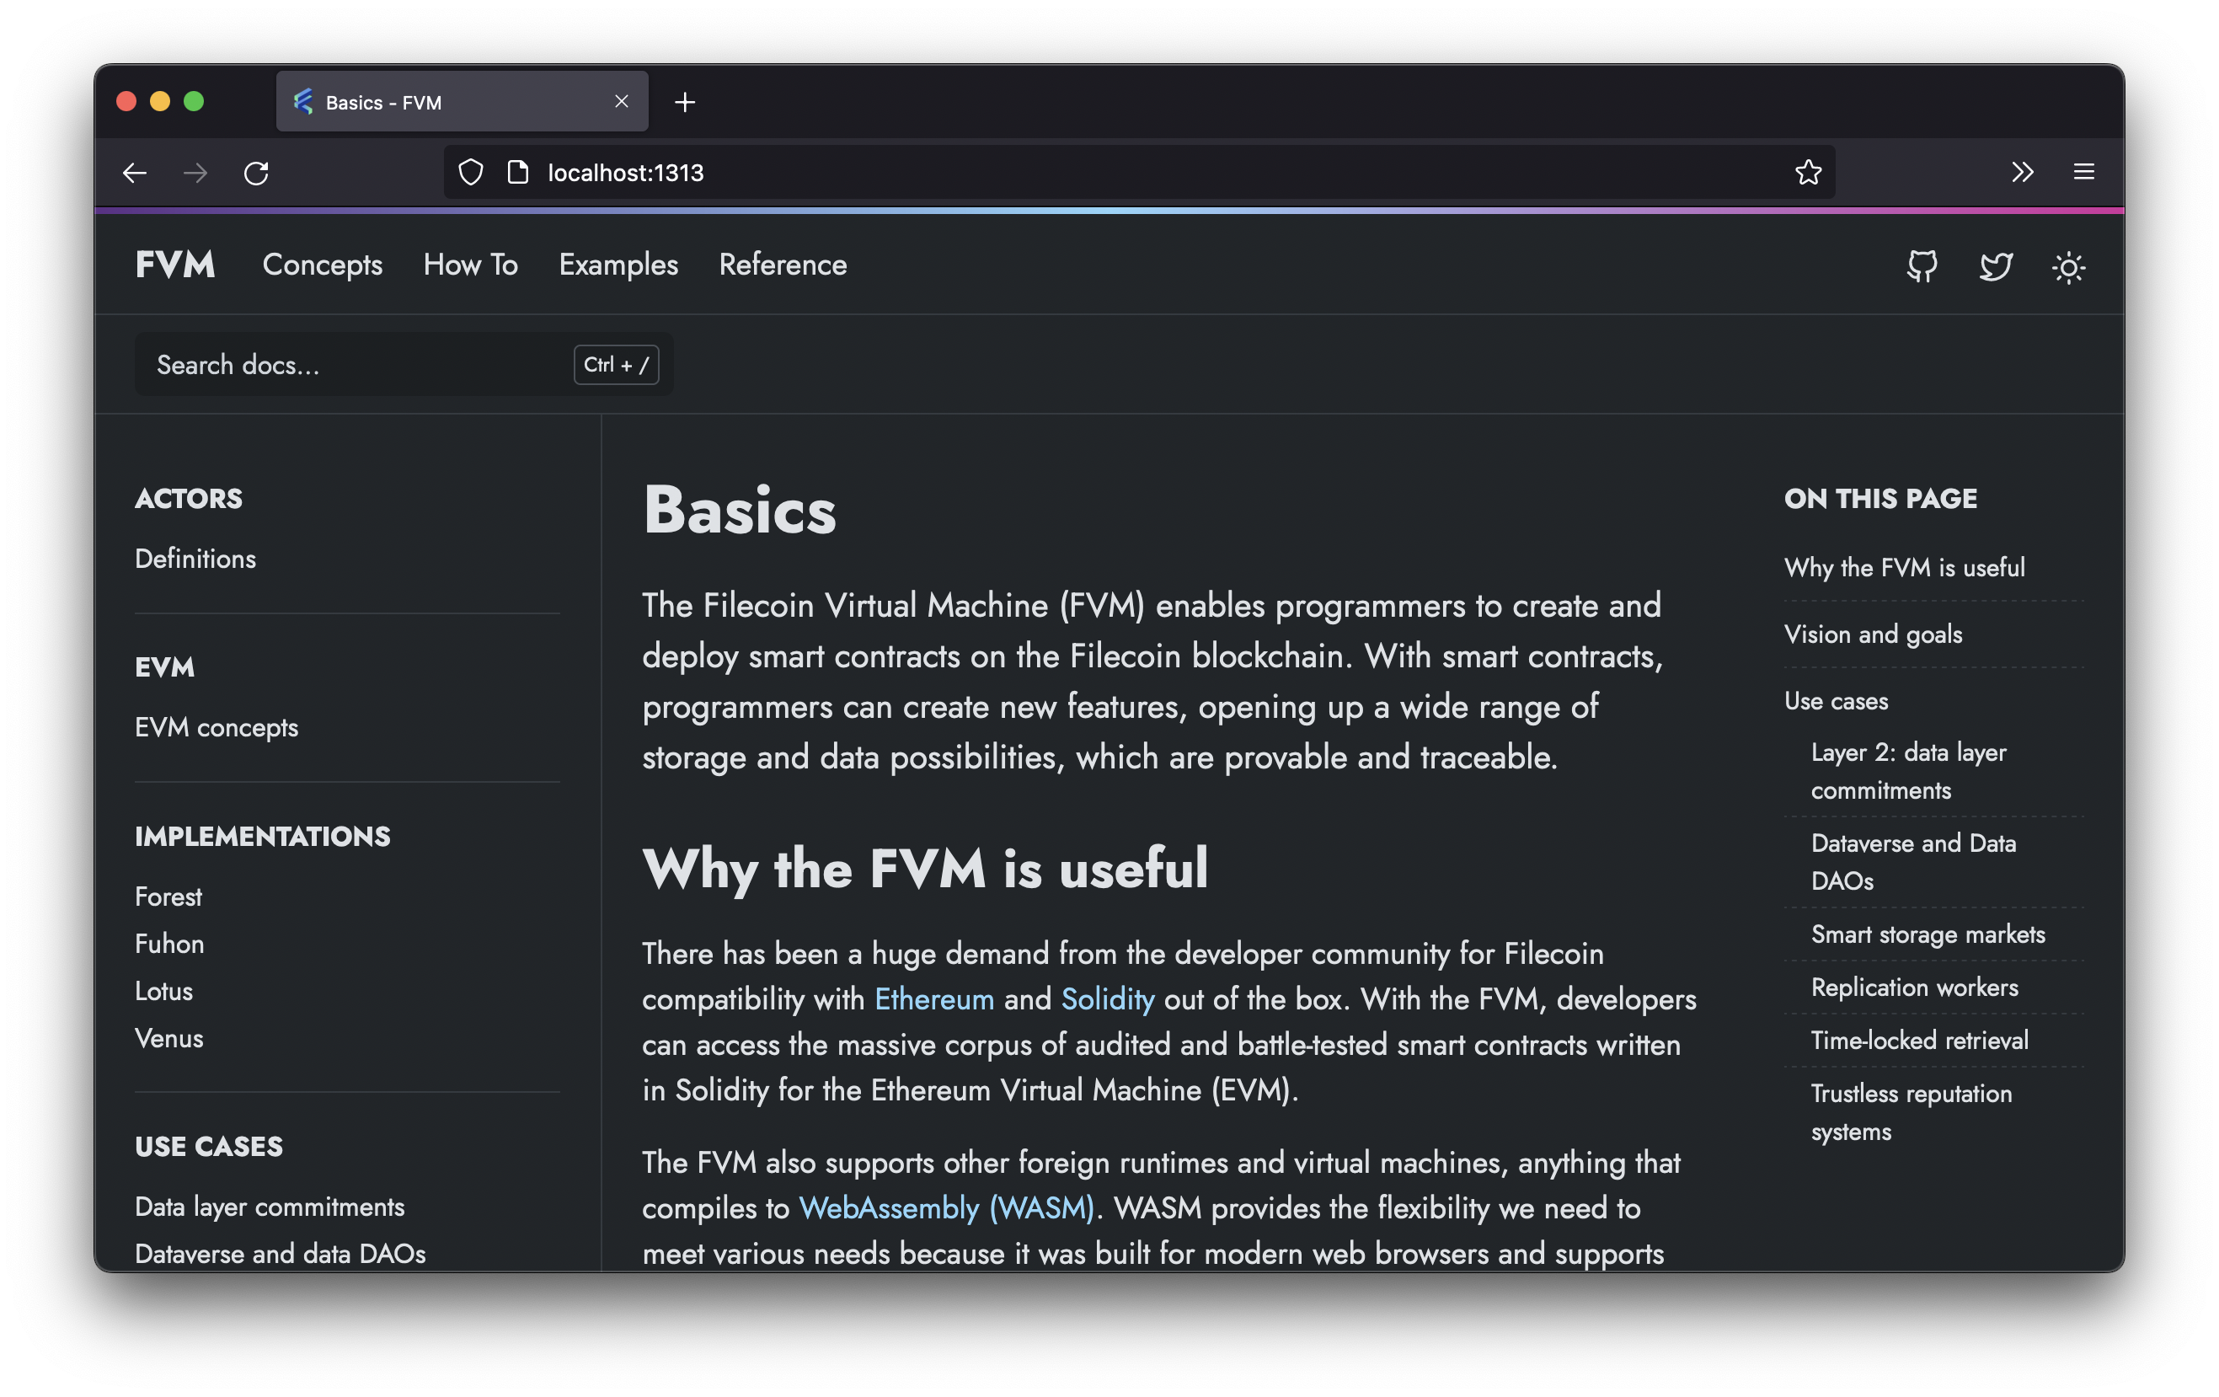The width and height of the screenshot is (2219, 1397).
Task: Open the browser hamburger menu
Action: pos(2083,173)
